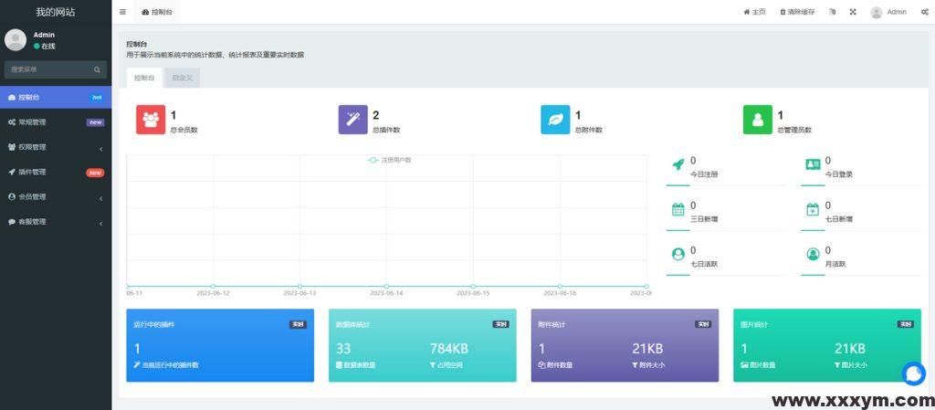Toggle the 注册用户数 chart legend series

[390, 160]
